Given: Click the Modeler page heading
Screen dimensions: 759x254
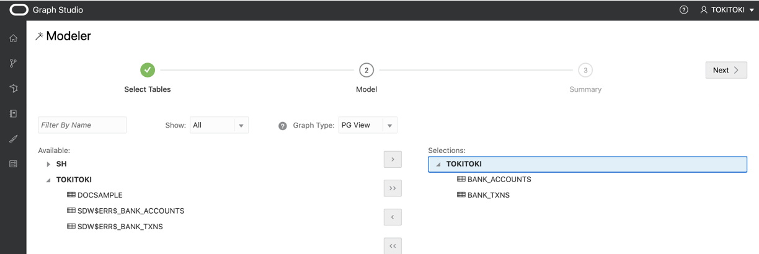Looking at the screenshot, I should coord(68,36).
